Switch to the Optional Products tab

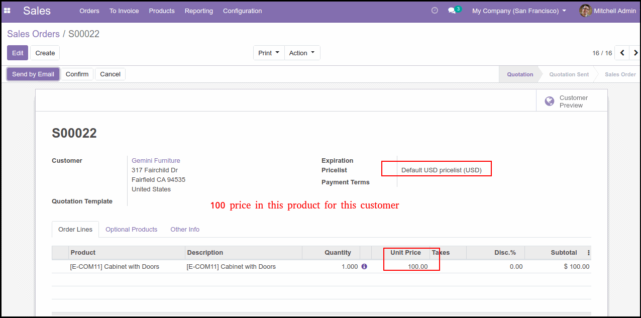(131, 229)
